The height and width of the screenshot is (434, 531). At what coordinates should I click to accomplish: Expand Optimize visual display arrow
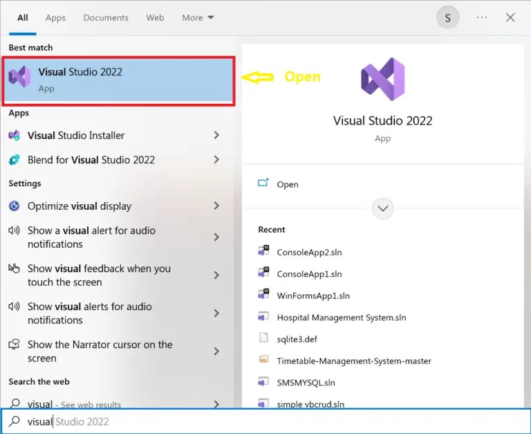pyautogui.click(x=216, y=206)
